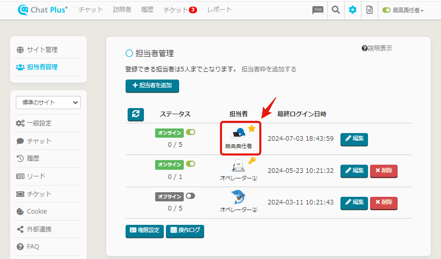
Task: Click the Chat Plus logo
Action: pyautogui.click(x=42, y=10)
